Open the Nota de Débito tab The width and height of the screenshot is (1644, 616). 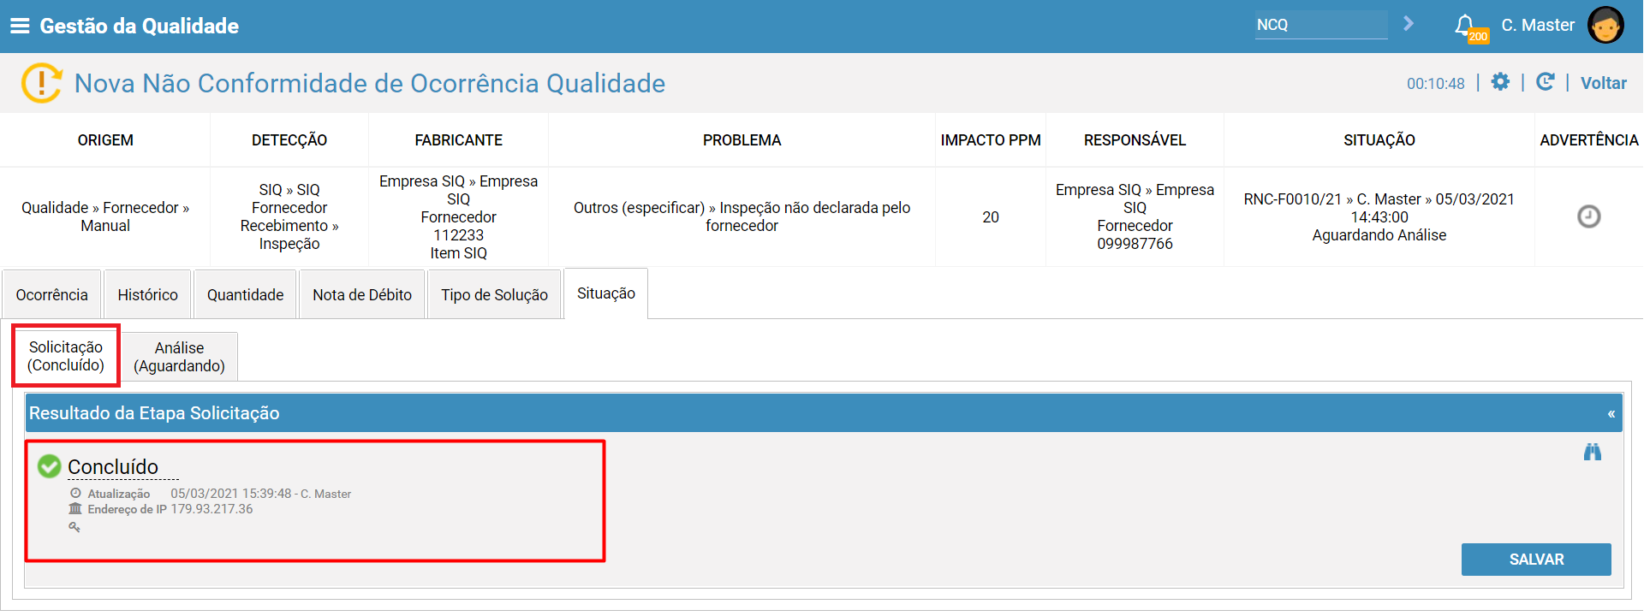362,294
